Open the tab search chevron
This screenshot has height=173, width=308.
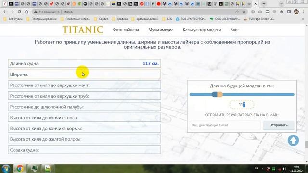coord(281,4)
